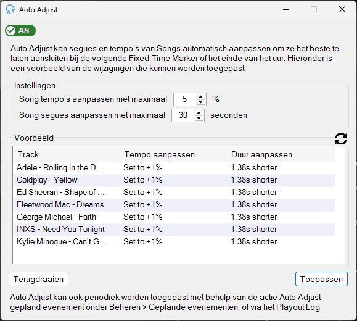Click Set to +1% in INXS row
Image resolution: width=357 pixels, height=321 pixels.
143,230
